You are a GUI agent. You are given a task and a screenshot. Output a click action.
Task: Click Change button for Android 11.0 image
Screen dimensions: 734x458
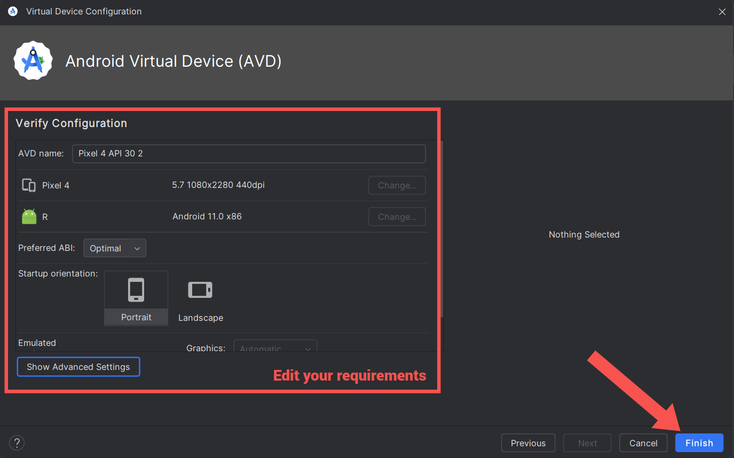pos(397,217)
